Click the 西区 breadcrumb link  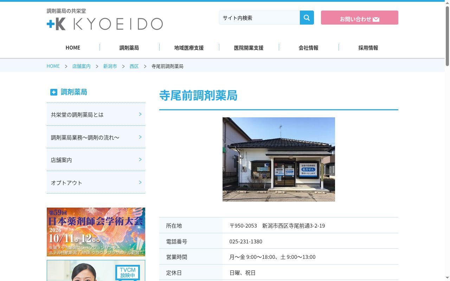[x=134, y=66]
